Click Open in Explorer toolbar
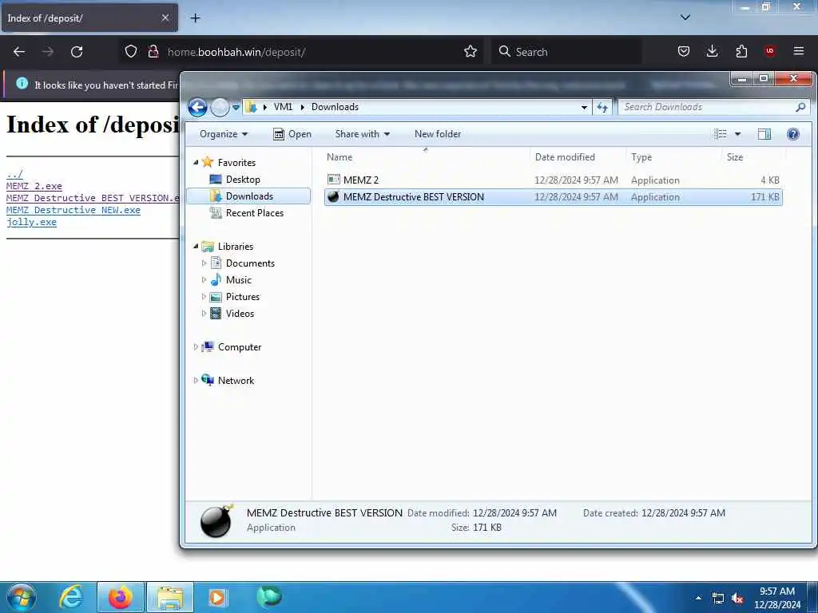This screenshot has height=613, width=818. [292, 134]
